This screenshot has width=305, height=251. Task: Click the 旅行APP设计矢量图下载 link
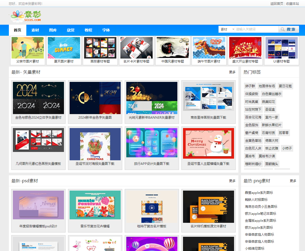[x=152, y=164]
